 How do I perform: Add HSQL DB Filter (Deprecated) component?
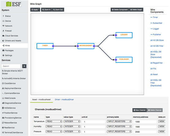click(156, 83)
